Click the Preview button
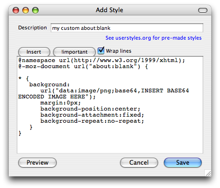The width and height of the screenshot is (220, 188). point(37,163)
